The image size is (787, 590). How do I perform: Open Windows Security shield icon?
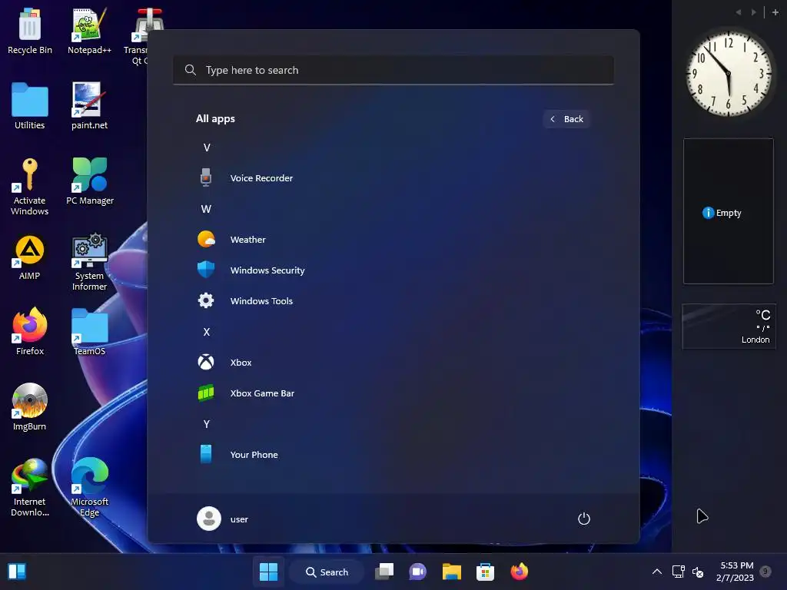pyautogui.click(x=206, y=270)
